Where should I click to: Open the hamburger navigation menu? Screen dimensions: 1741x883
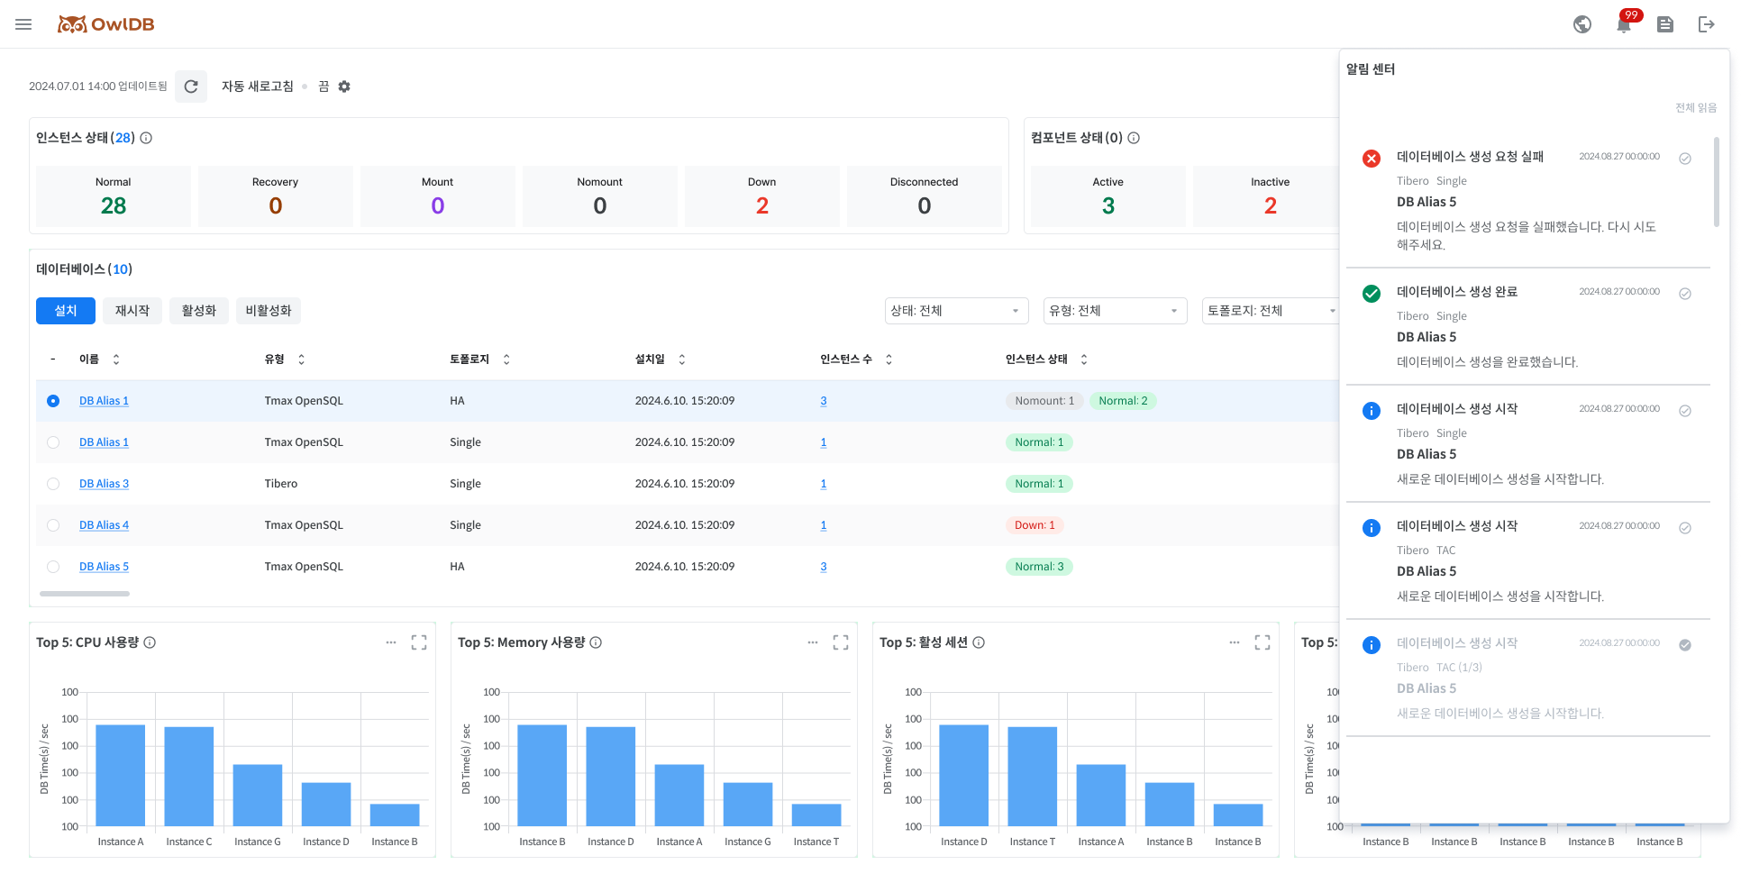point(23,24)
